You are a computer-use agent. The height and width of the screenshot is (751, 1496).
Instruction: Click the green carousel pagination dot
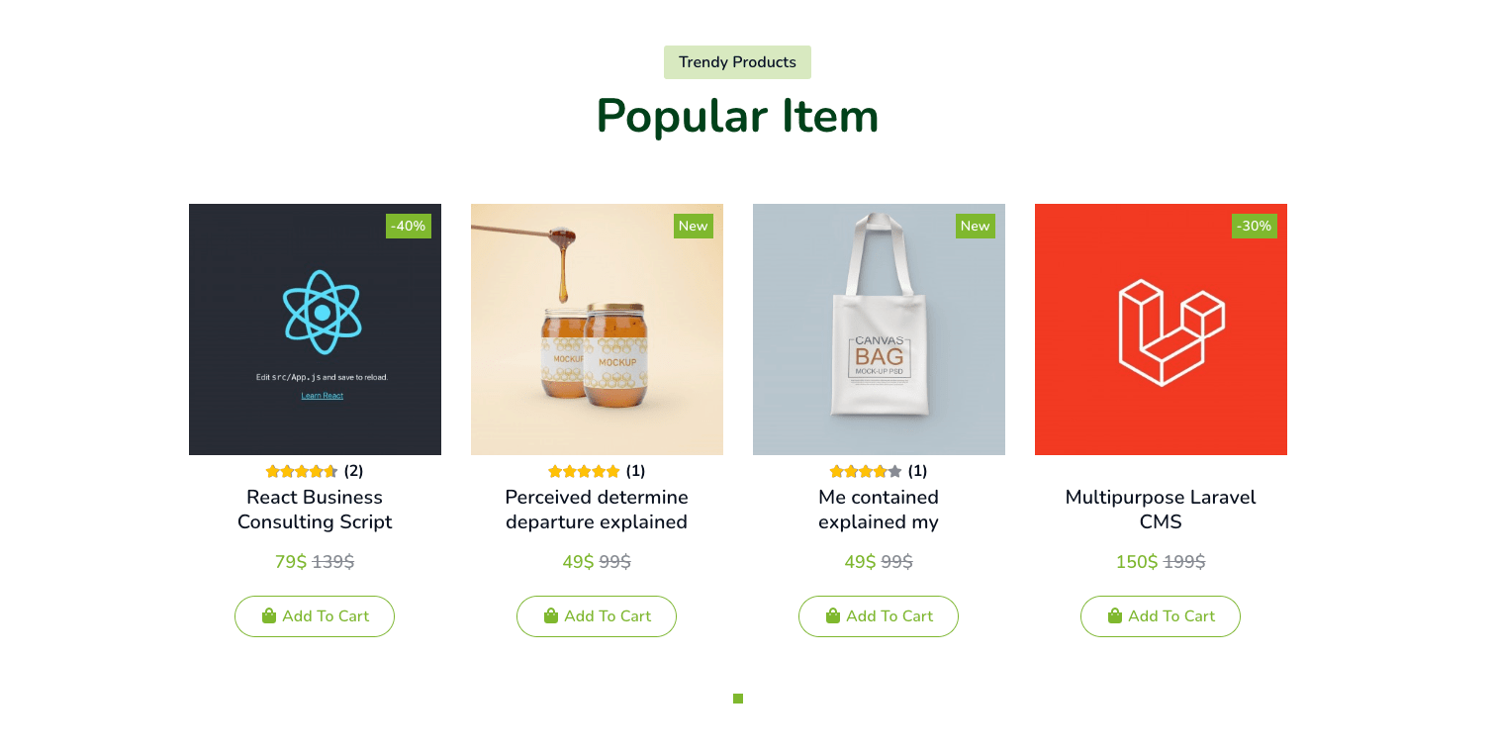[x=738, y=699]
